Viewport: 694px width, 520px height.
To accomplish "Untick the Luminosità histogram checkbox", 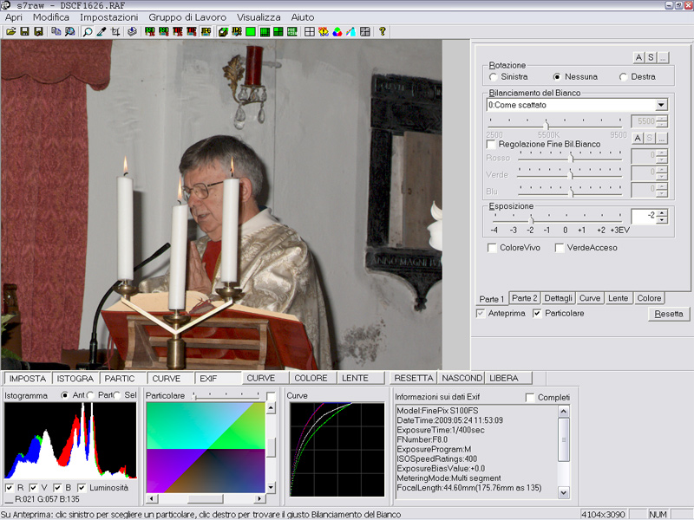I will [82, 488].
